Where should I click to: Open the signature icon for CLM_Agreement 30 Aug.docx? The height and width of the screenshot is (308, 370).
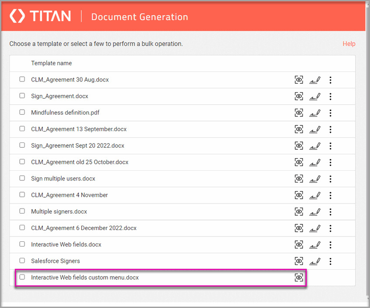[315, 80]
